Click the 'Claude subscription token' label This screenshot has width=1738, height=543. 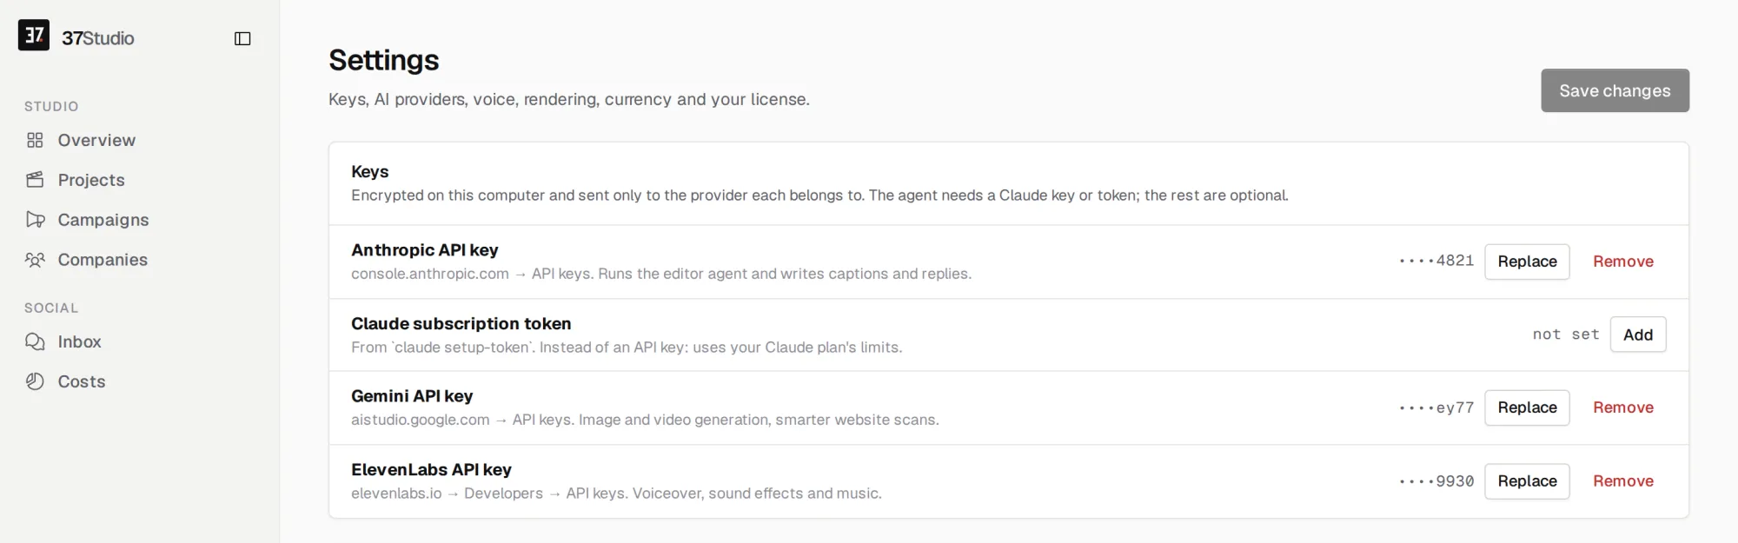click(461, 324)
